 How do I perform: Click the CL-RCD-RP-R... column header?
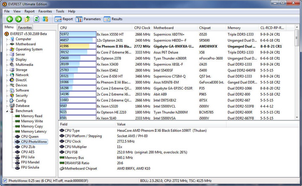point(272,28)
